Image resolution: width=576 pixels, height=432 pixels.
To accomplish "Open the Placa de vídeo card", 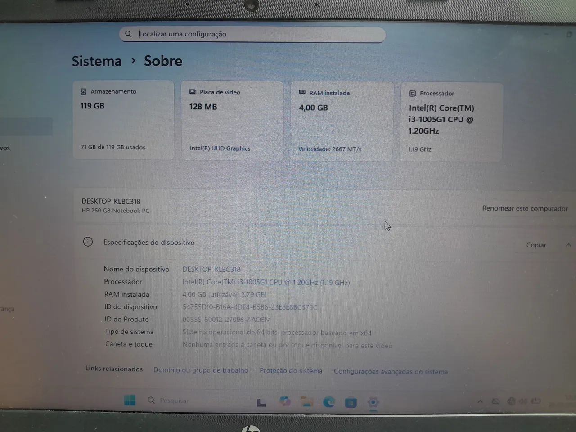I will (232, 121).
